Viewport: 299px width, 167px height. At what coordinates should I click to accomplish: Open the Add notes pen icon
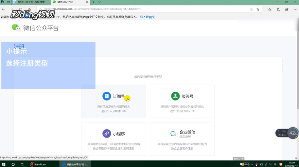[x=278, y=9]
